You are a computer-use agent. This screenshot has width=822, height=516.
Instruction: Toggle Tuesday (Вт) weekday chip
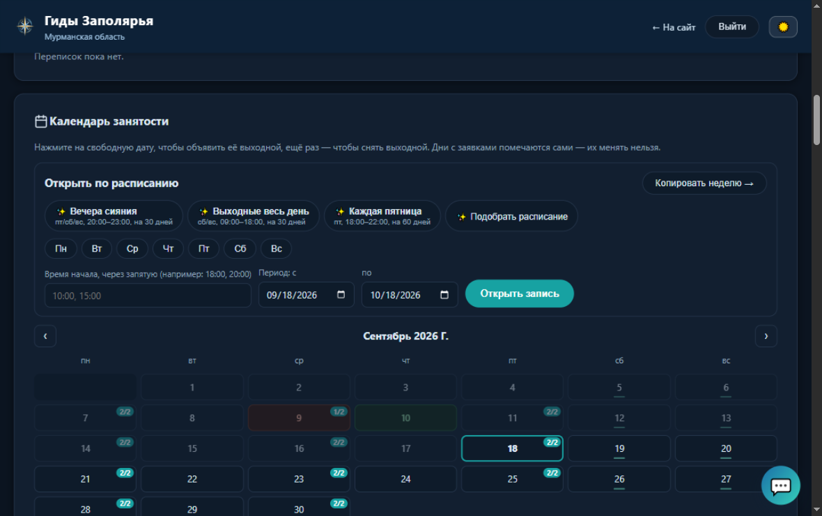click(96, 249)
